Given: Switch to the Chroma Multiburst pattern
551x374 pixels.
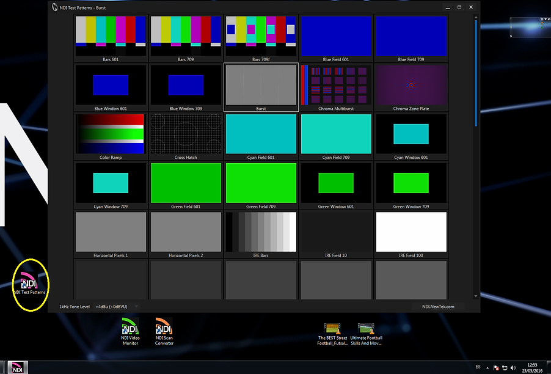Looking at the screenshot, I should pyautogui.click(x=336, y=86).
